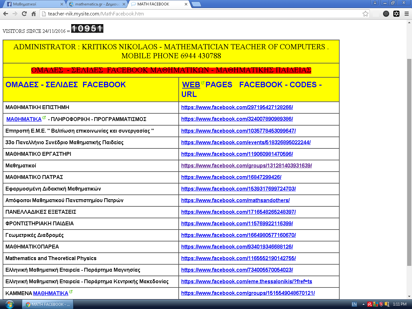Click the vertical scrollbar thumb
This screenshot has width=412, height=309.
(409, 162)
